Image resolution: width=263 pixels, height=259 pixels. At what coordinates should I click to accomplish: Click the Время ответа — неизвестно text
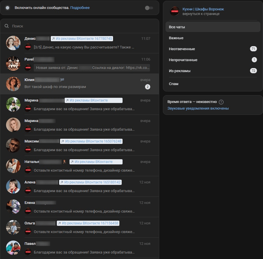click(192, 102)
